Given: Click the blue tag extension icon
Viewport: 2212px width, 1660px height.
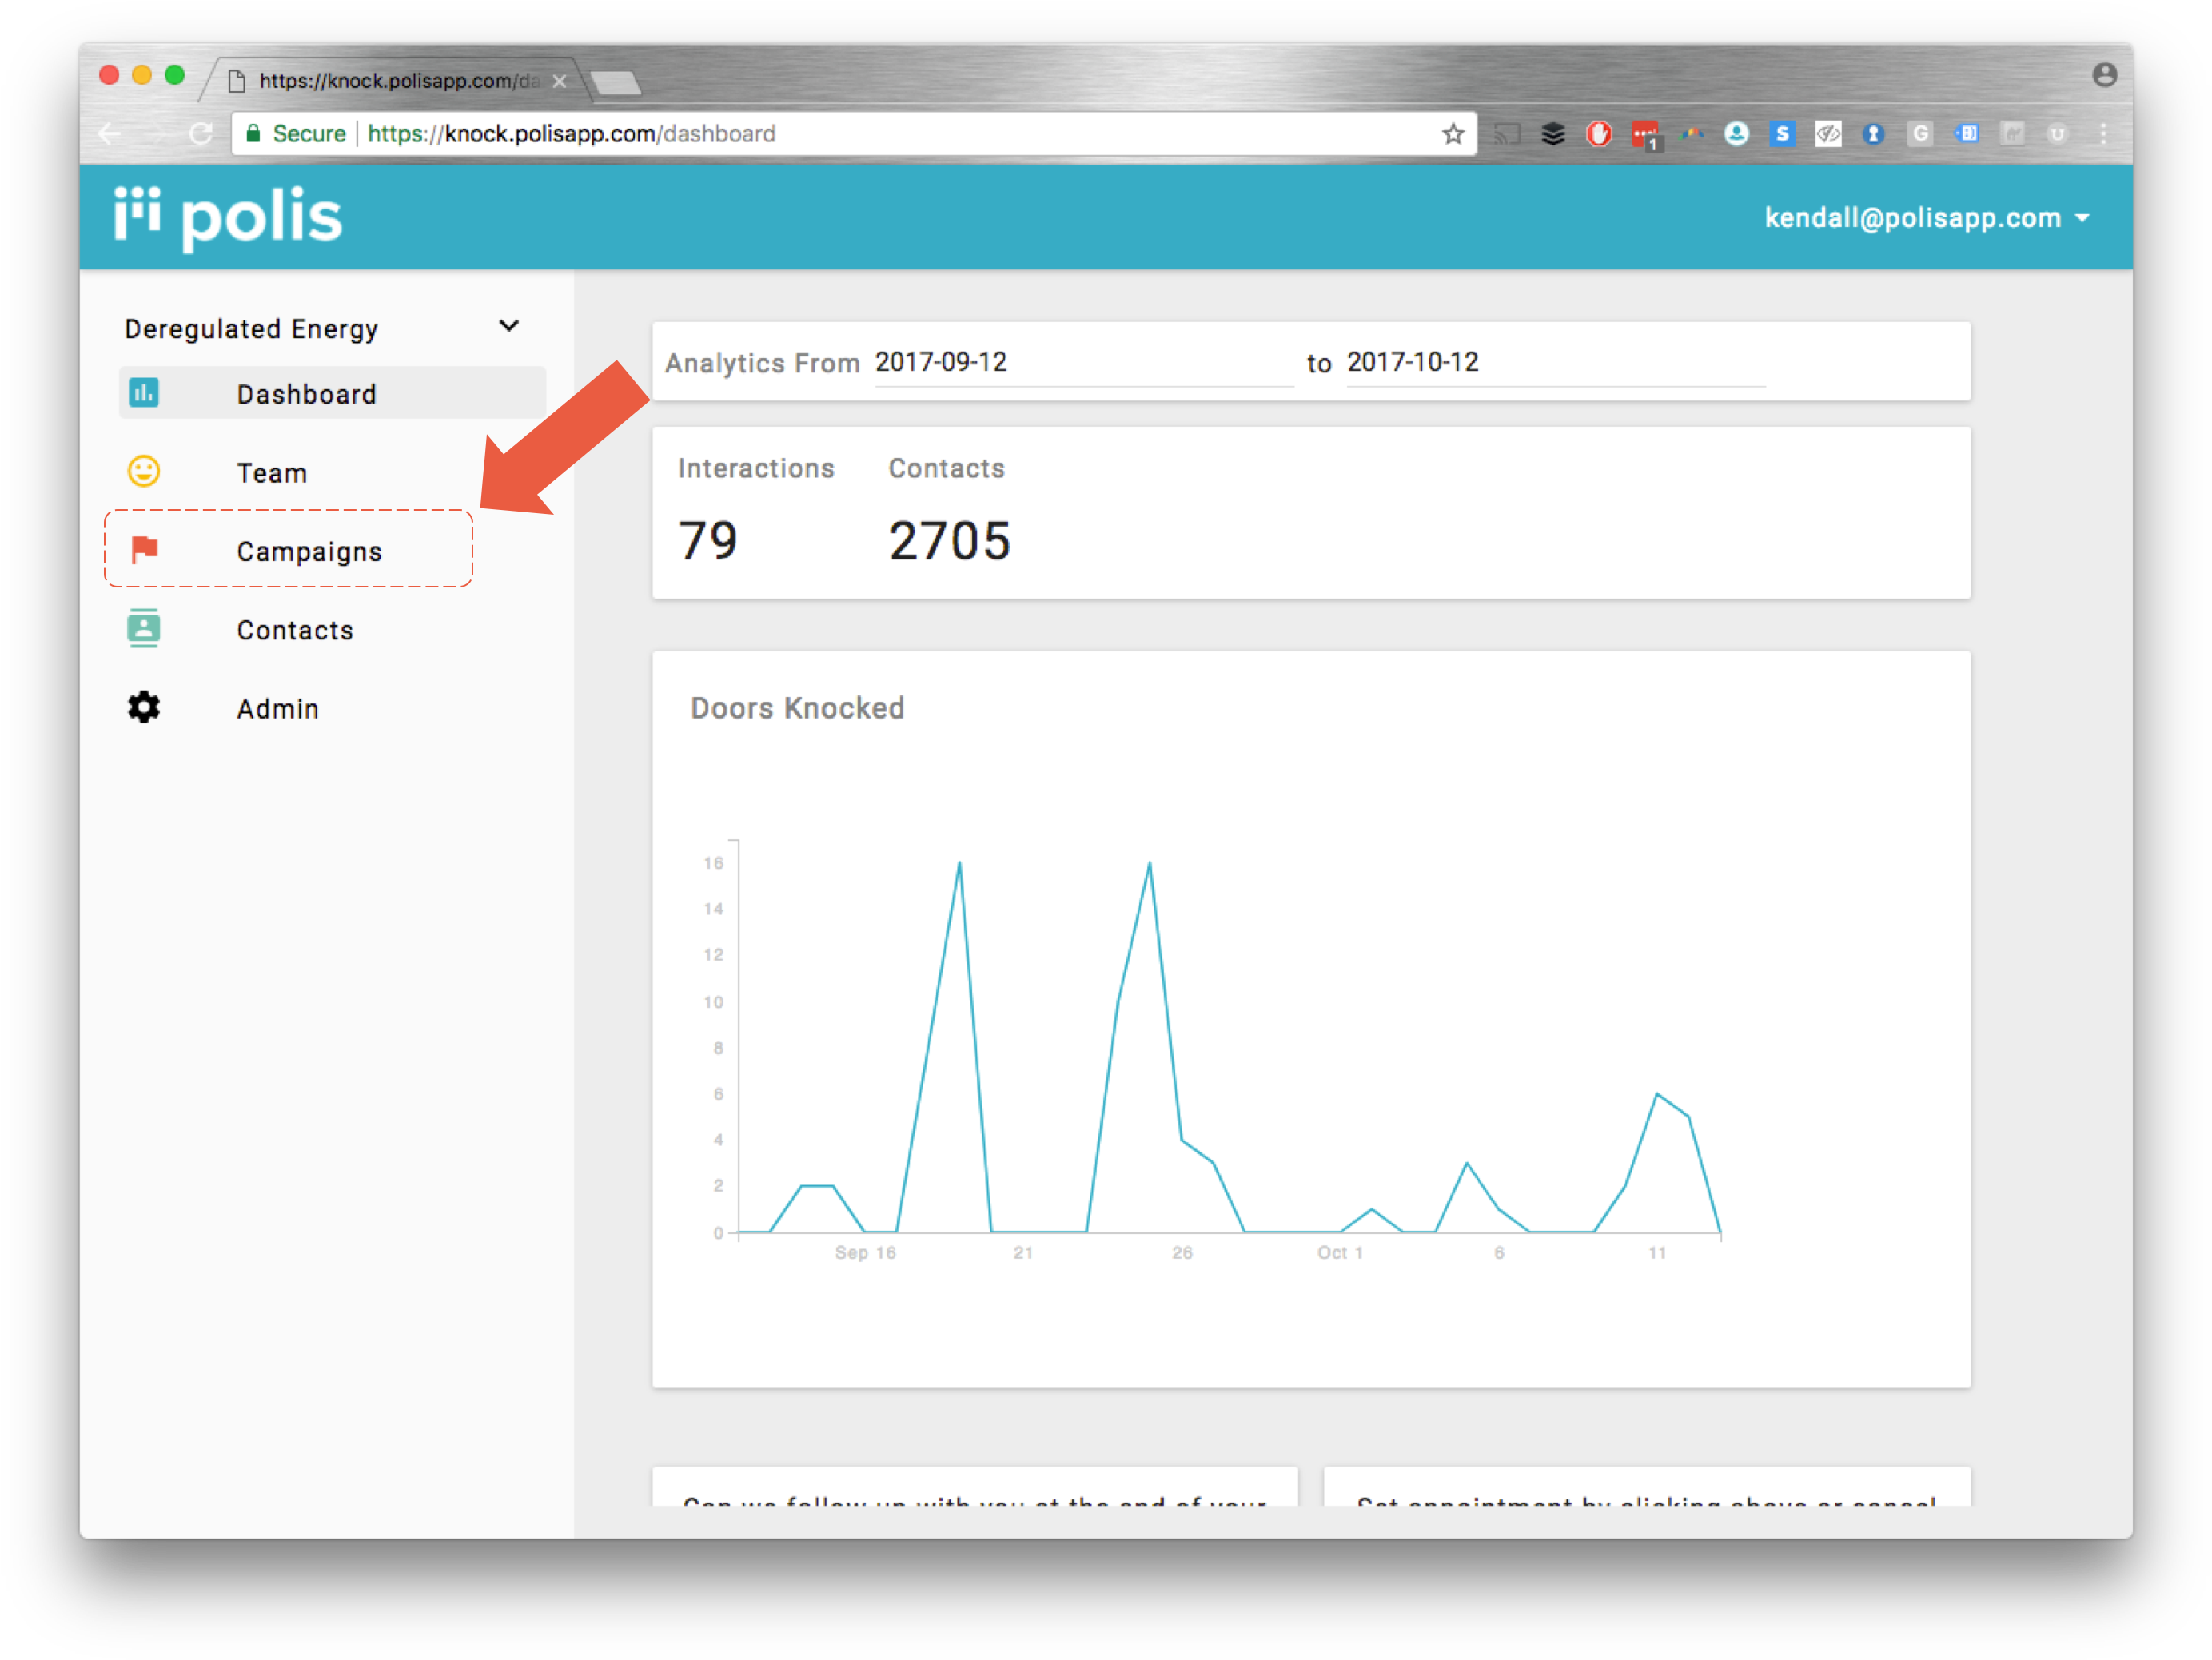Looking at the screenshot, I should click(1966, 134).
